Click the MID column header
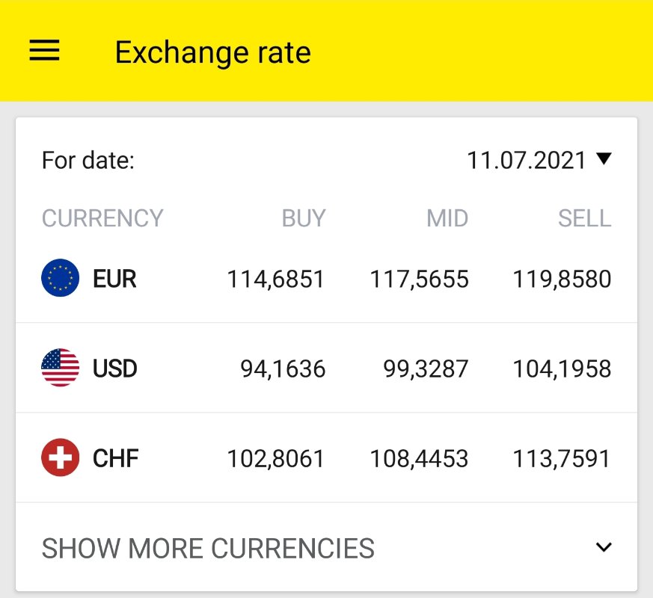Screen dimensions: 653x598 (x=447, y=218)
